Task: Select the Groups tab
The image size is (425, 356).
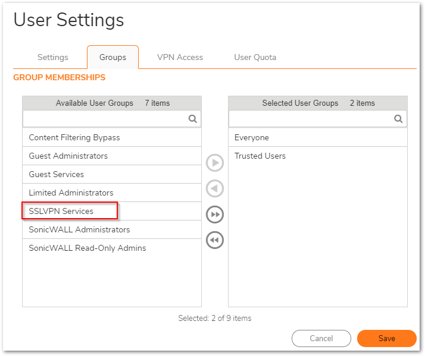Action: point(112,58)
